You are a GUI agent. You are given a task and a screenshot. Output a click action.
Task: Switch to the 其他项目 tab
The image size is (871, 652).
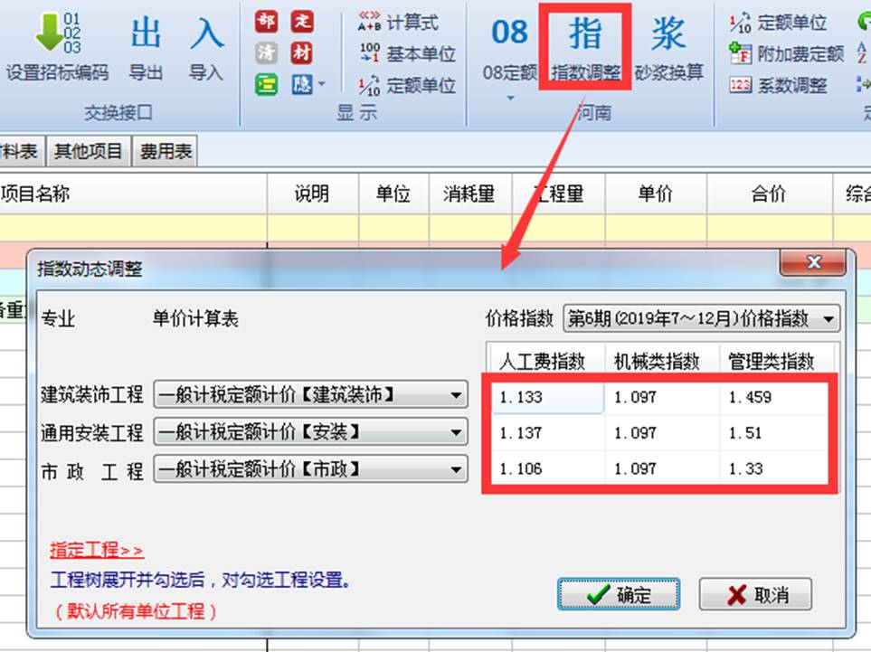[88, 151]
